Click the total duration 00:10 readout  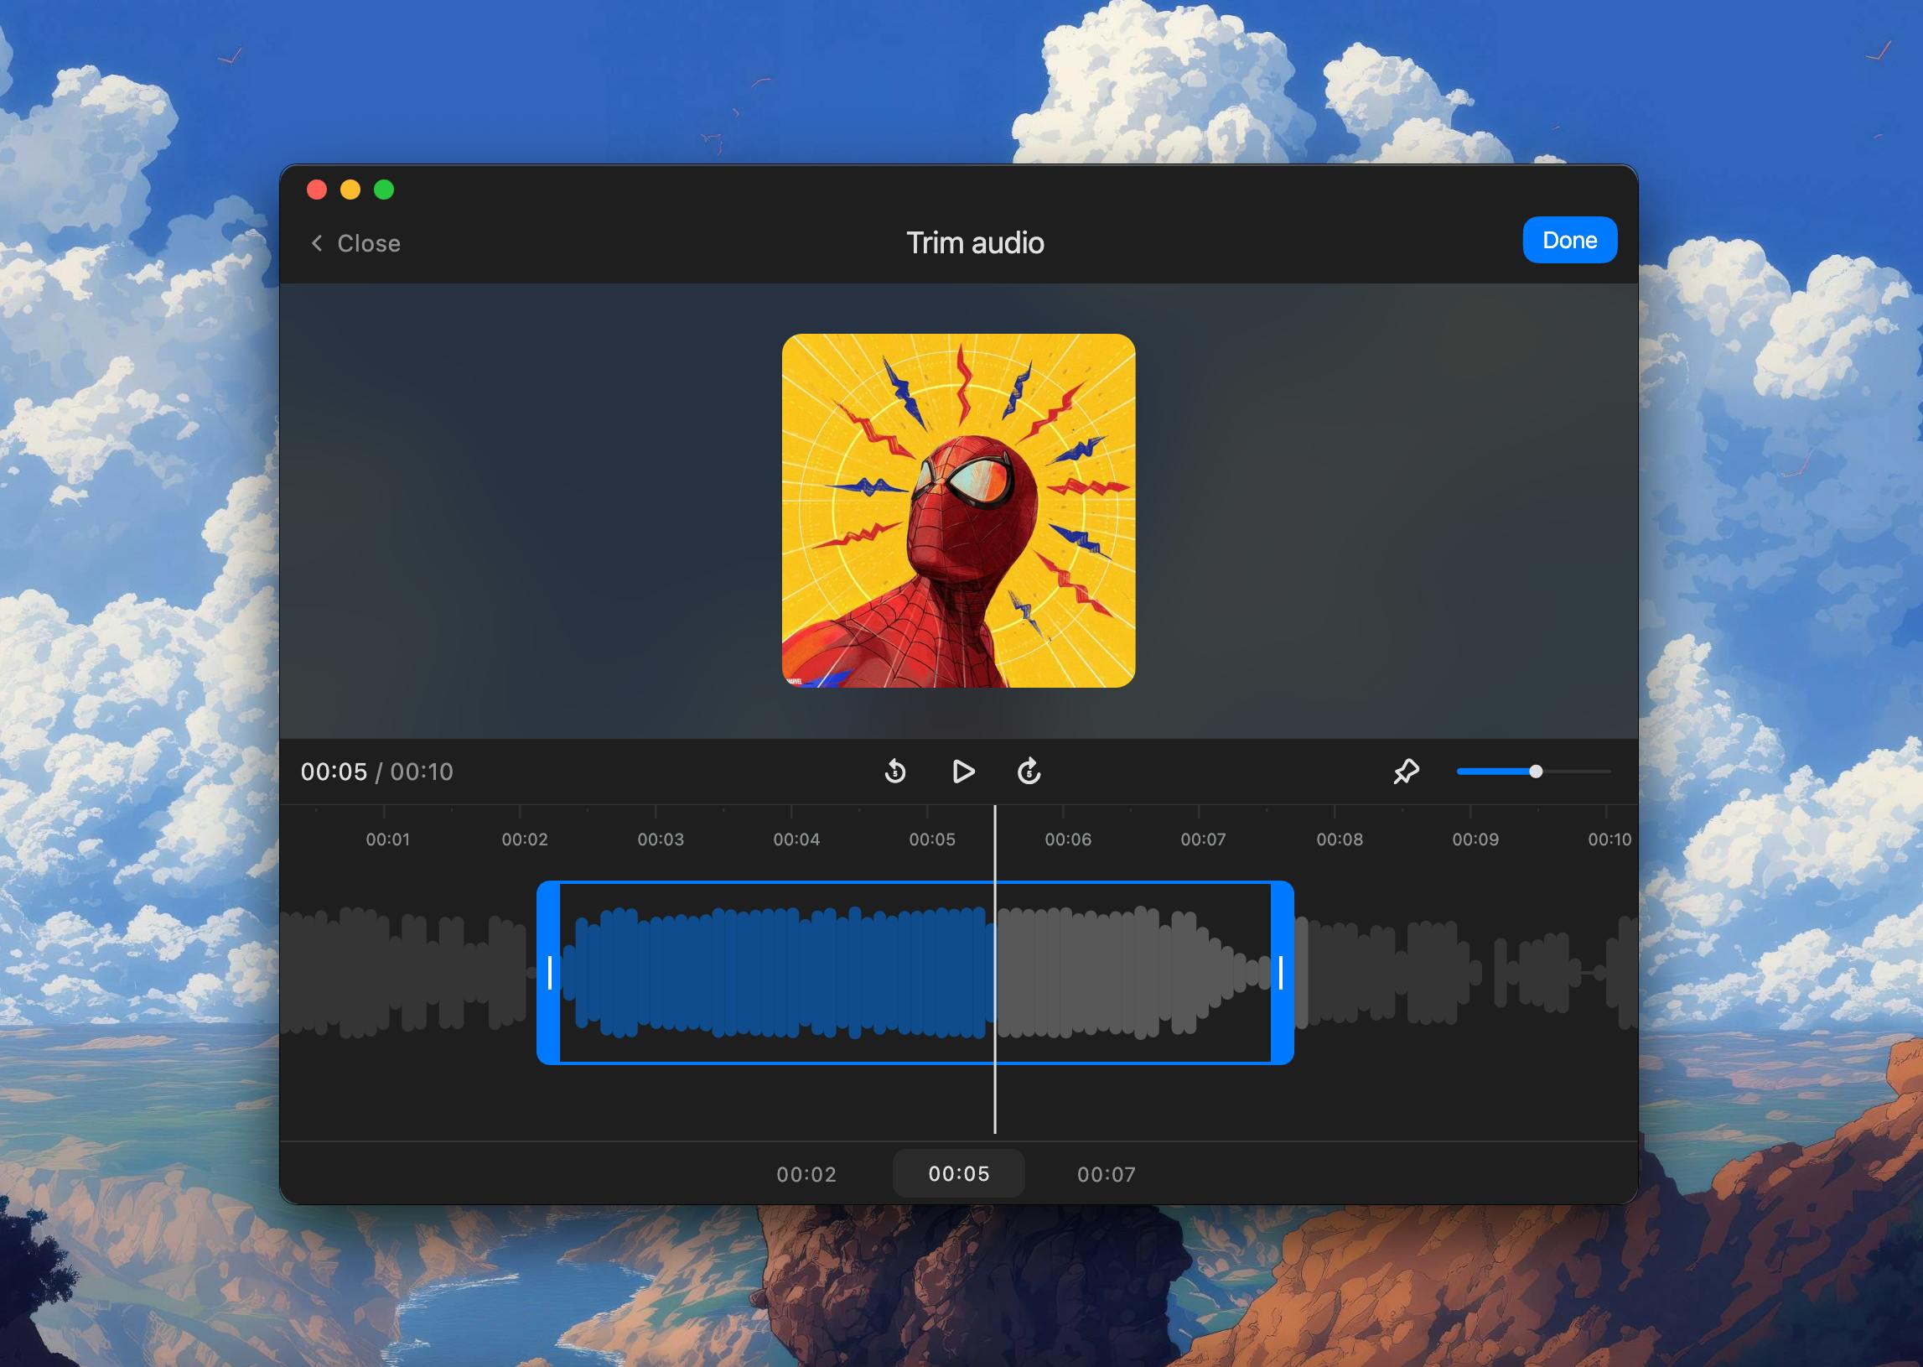pyautogui.click(x=422, y=772)
